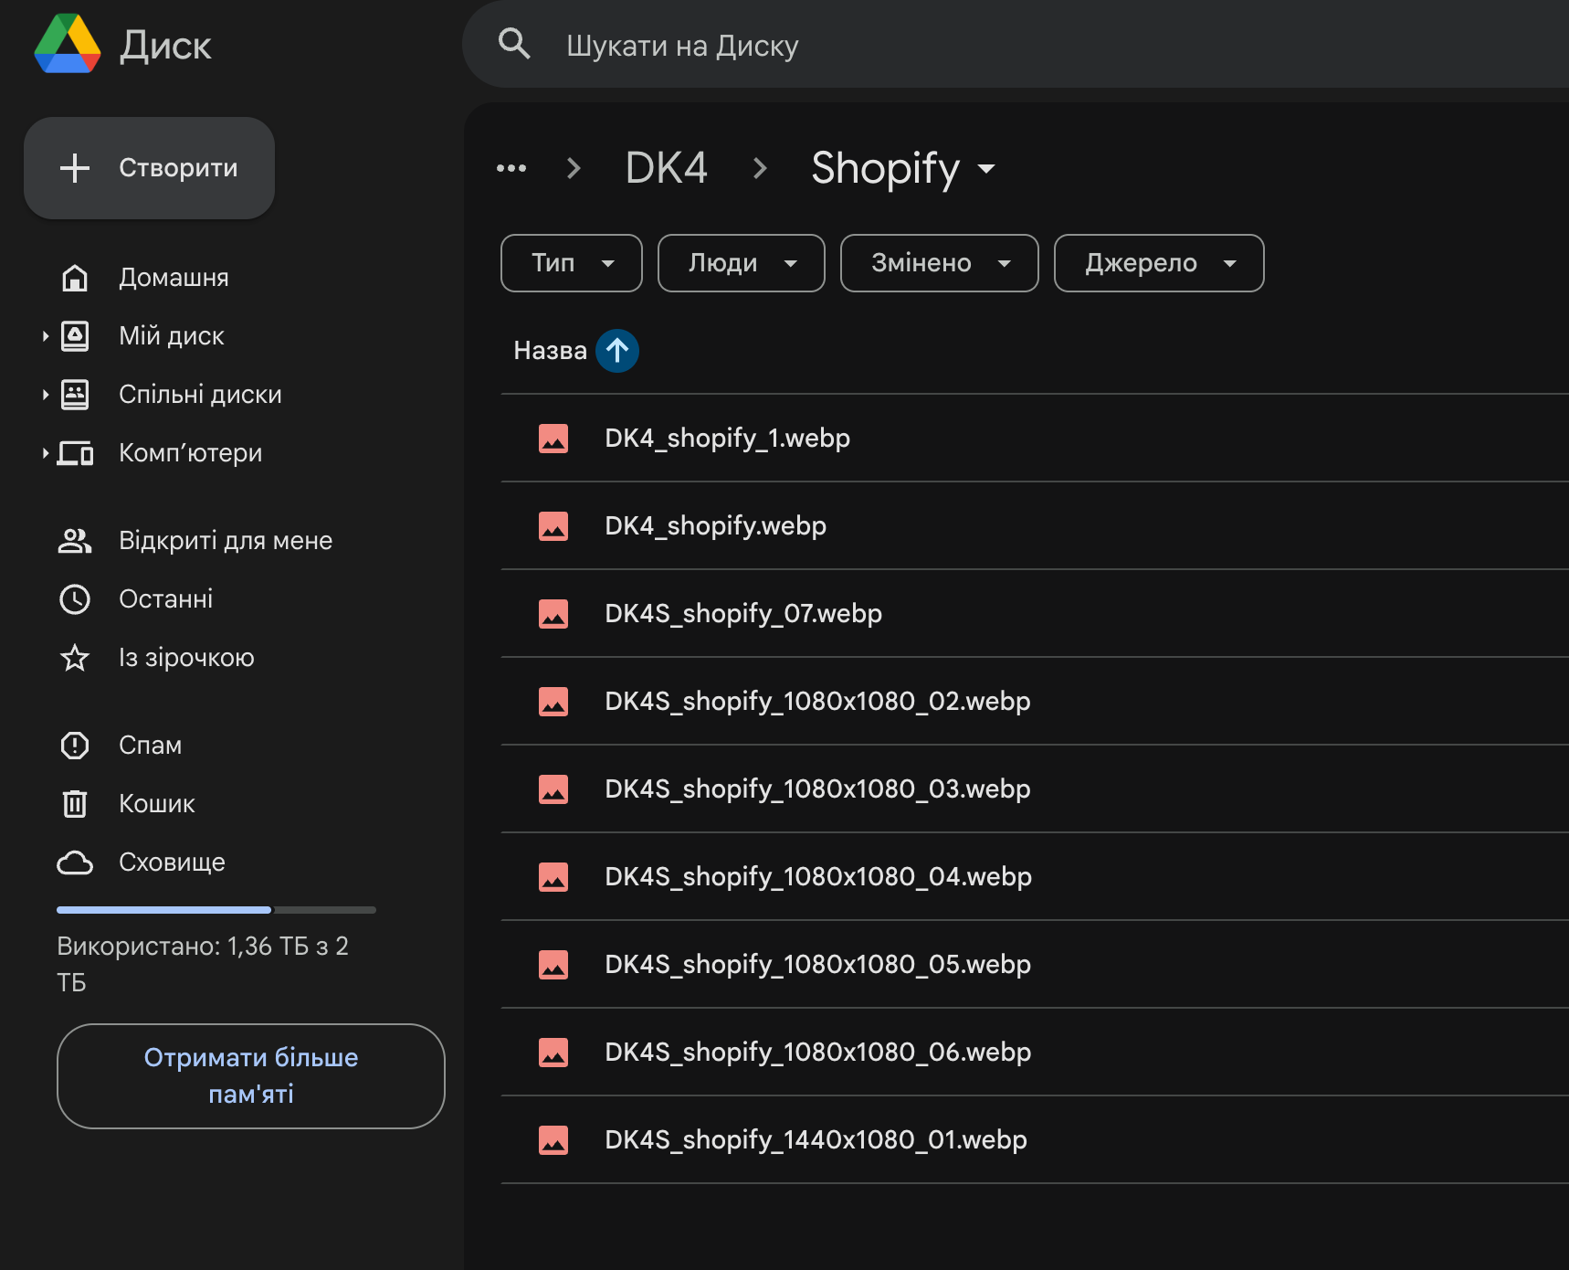The width and height of the screenshot is (1569, 1270).
Task: Click the image icon of DK4_shopify_1.webp
Action: point(553,439)
